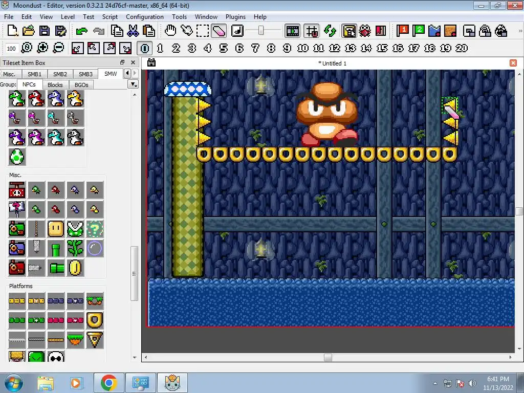524x393 pixels.
Task: Switch to section 5
Action: click(x=224, y=48)
